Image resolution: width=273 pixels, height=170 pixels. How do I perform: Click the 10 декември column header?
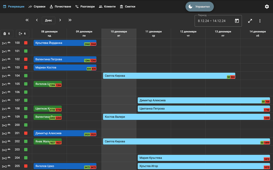119,33
